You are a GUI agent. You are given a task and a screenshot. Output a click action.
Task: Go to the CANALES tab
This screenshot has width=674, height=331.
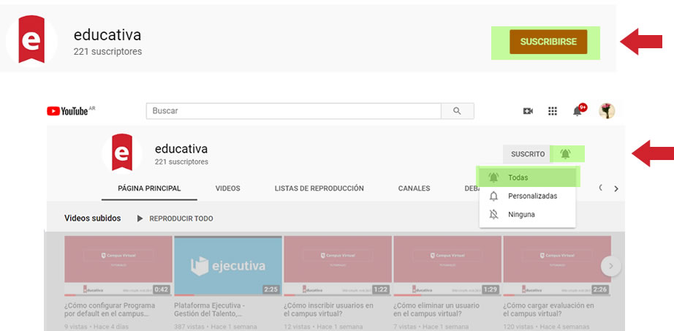414,189
